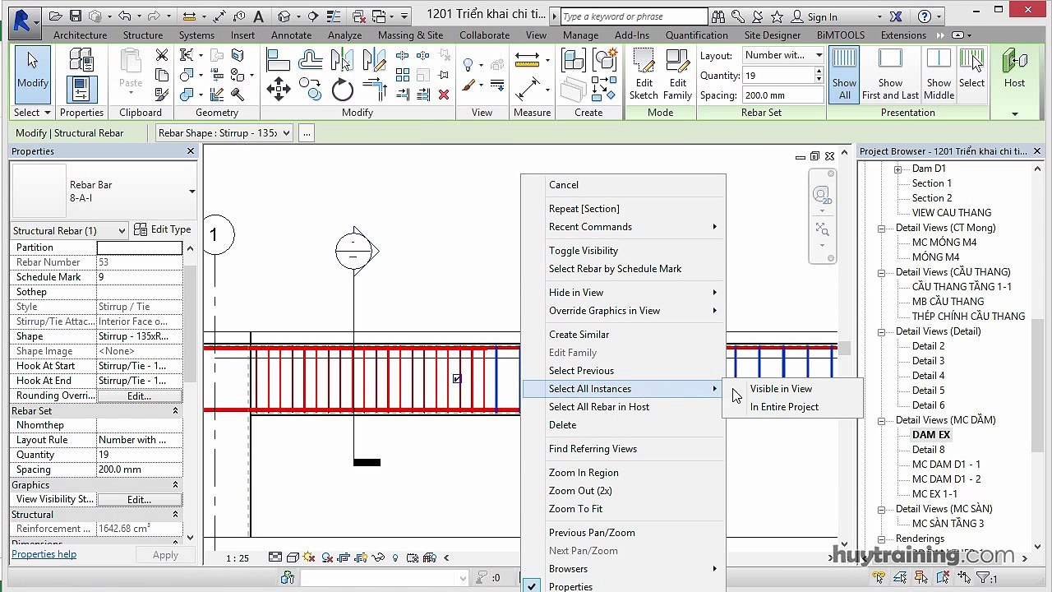Open the search binoculars icon in title bar
The image size is (1052, 592).
click(x=718, y=16)
